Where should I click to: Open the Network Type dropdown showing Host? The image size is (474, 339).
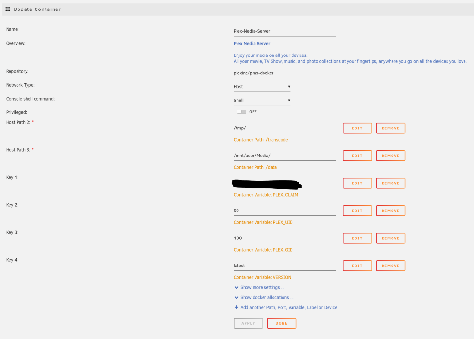(262, 87)
